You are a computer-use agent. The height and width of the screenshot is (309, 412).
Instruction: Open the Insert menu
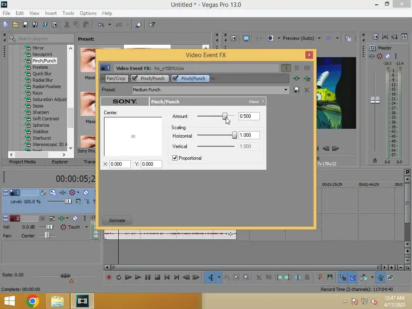[x=51, y=13]
